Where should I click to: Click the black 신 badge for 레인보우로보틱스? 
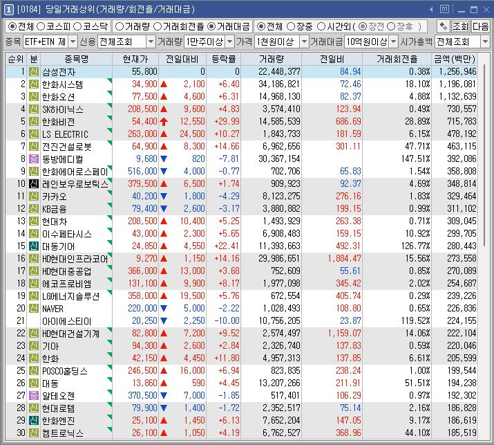pyautogui.click(x=34, y=183)
